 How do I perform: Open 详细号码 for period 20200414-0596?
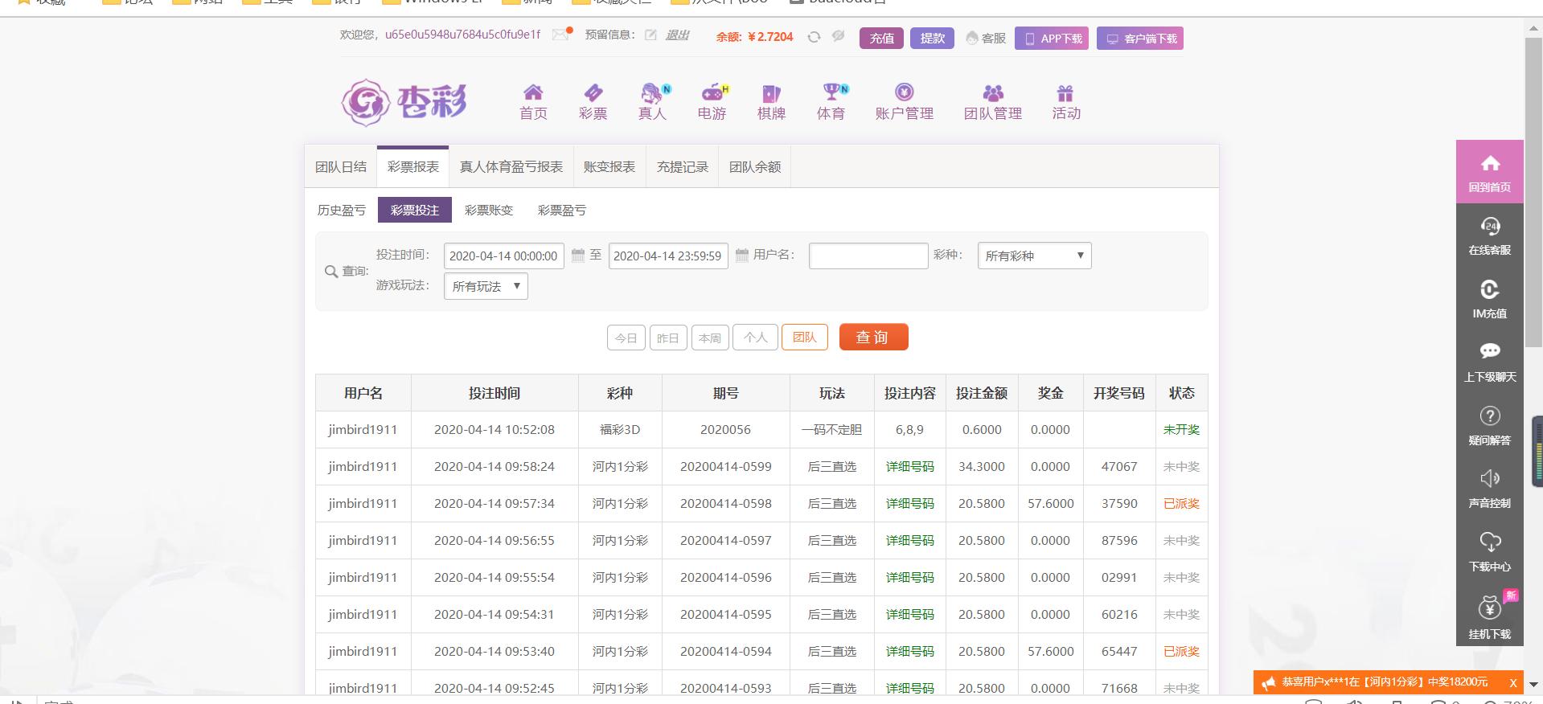[x=909, y=577]
